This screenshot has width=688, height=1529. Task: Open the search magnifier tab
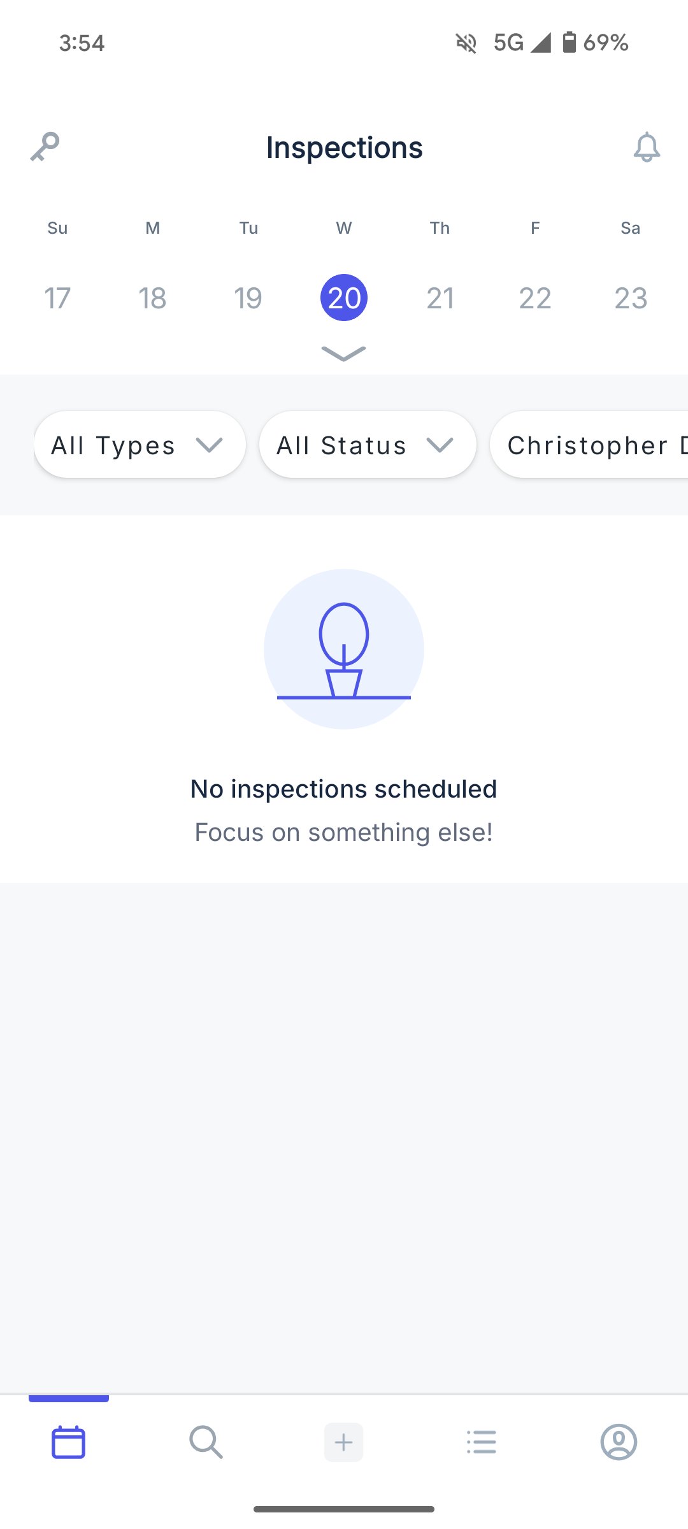(206, 1442)
